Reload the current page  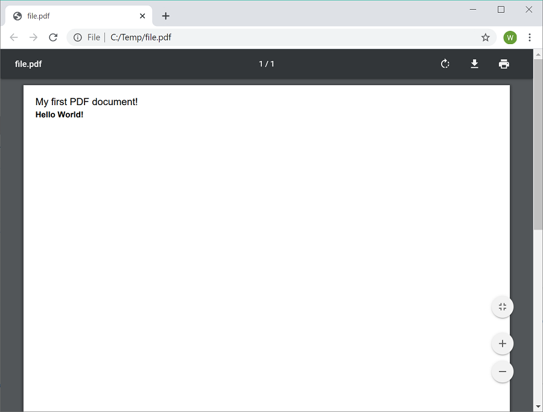(x=53, y=37)
